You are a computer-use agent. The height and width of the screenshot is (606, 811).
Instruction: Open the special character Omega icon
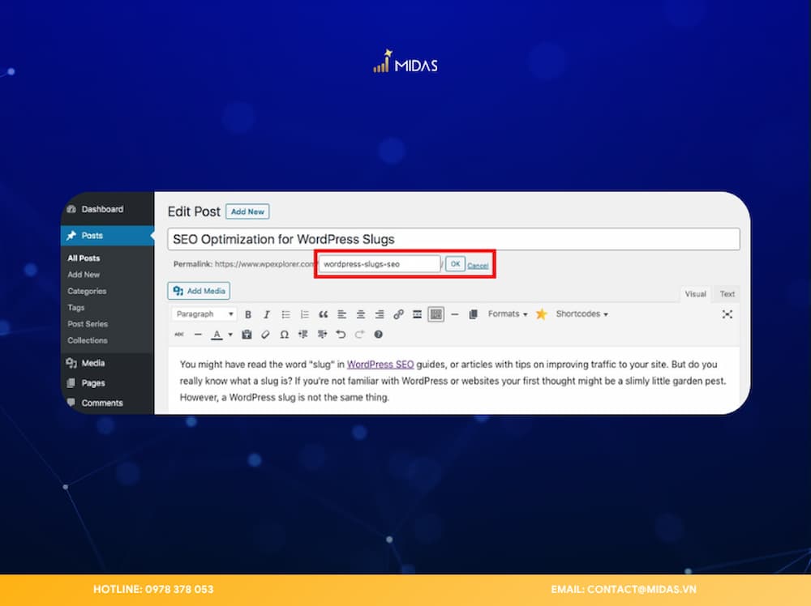point(284,335)
